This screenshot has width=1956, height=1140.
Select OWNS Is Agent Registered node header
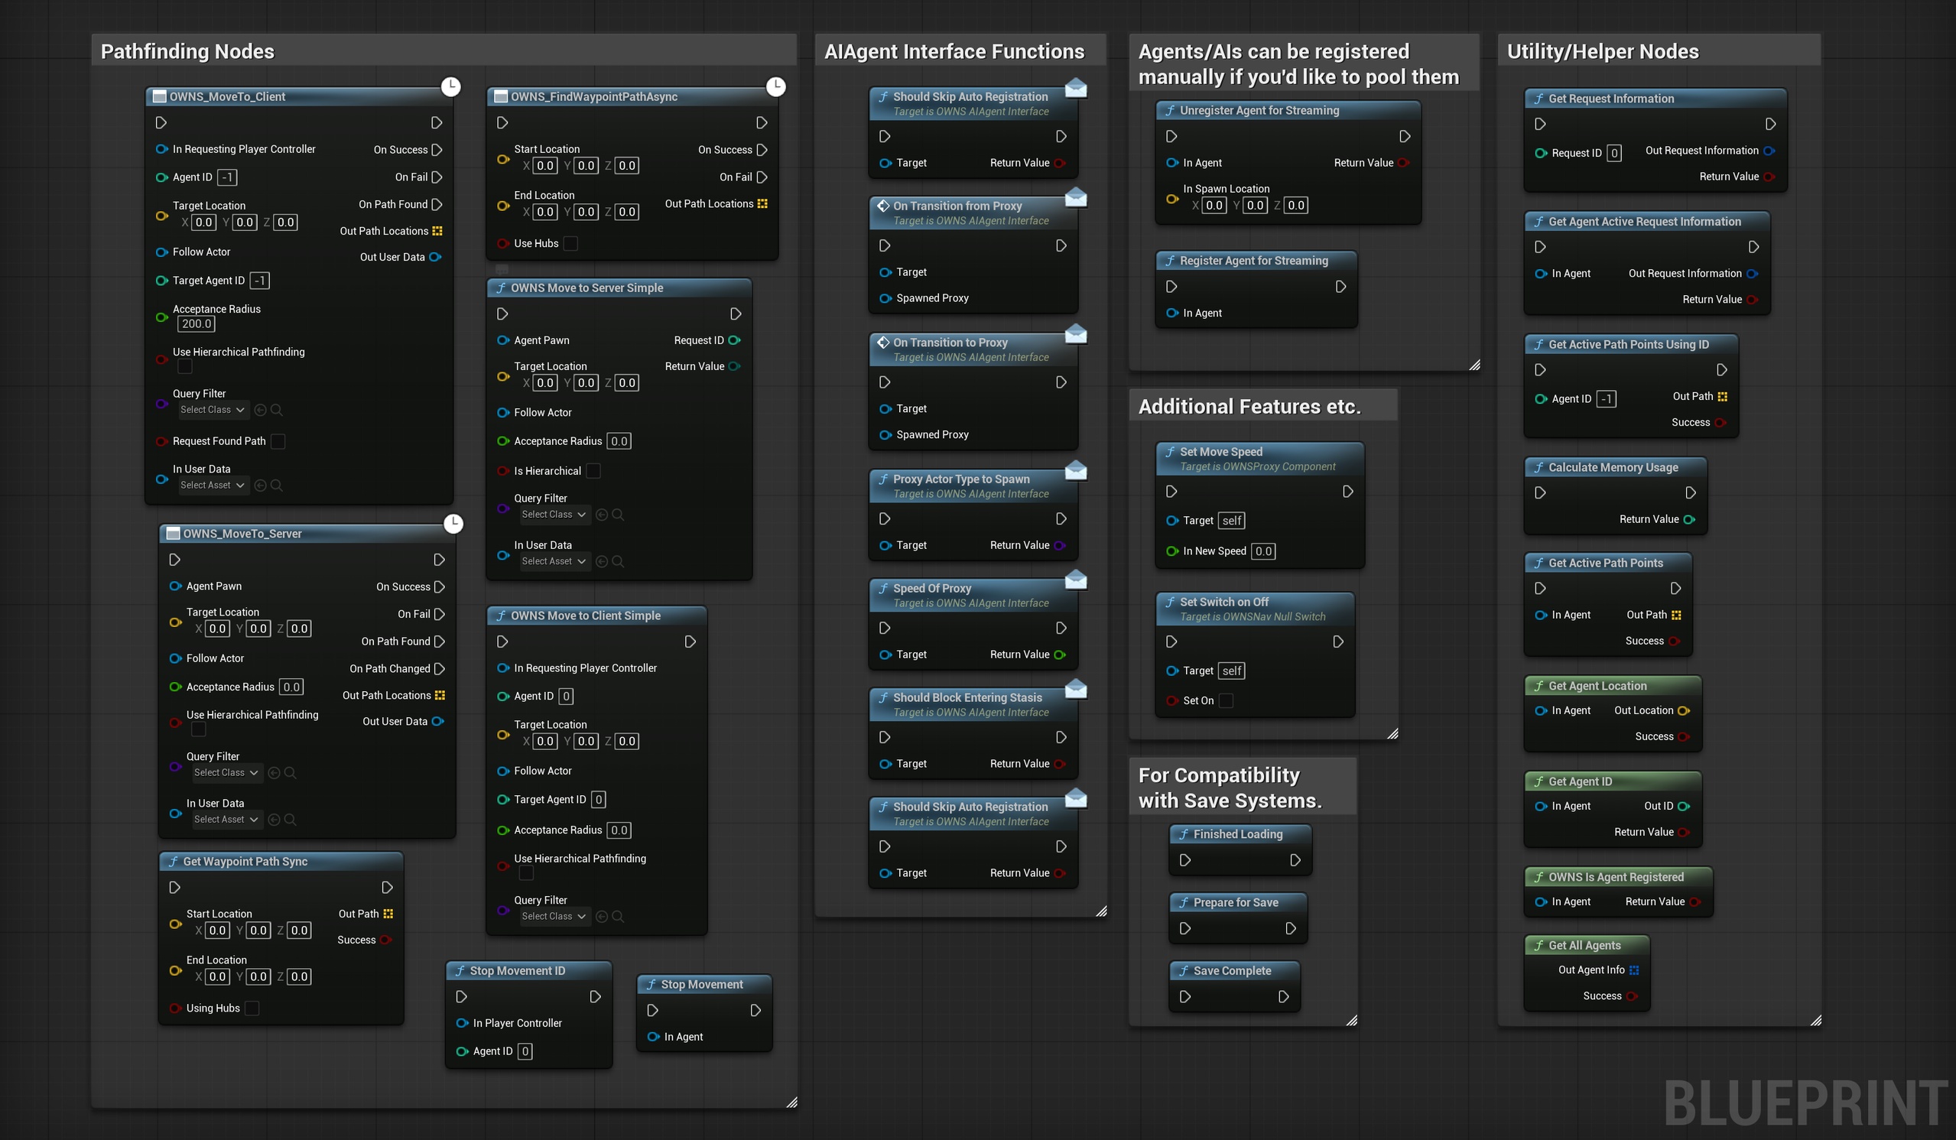click(x=1617, y=877)
